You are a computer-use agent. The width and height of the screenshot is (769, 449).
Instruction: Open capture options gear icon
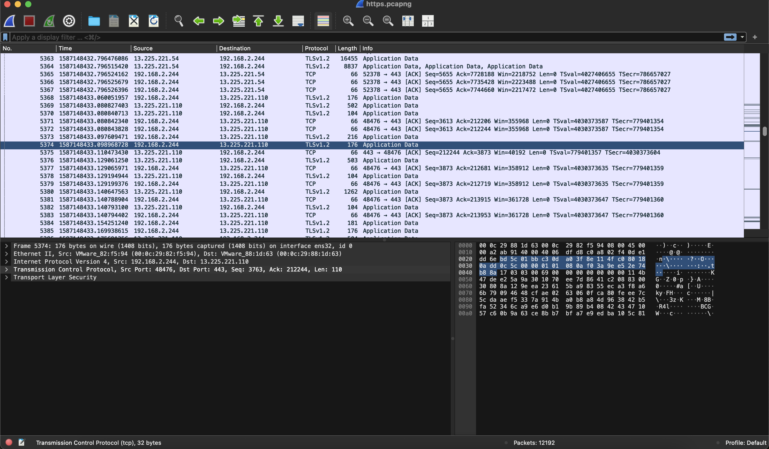69,21
